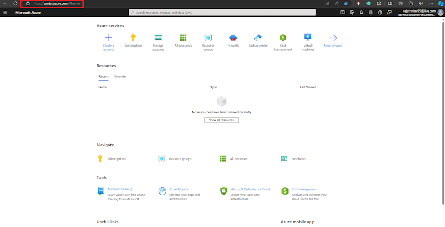Click the More services arrow

(x=333, y=38)
